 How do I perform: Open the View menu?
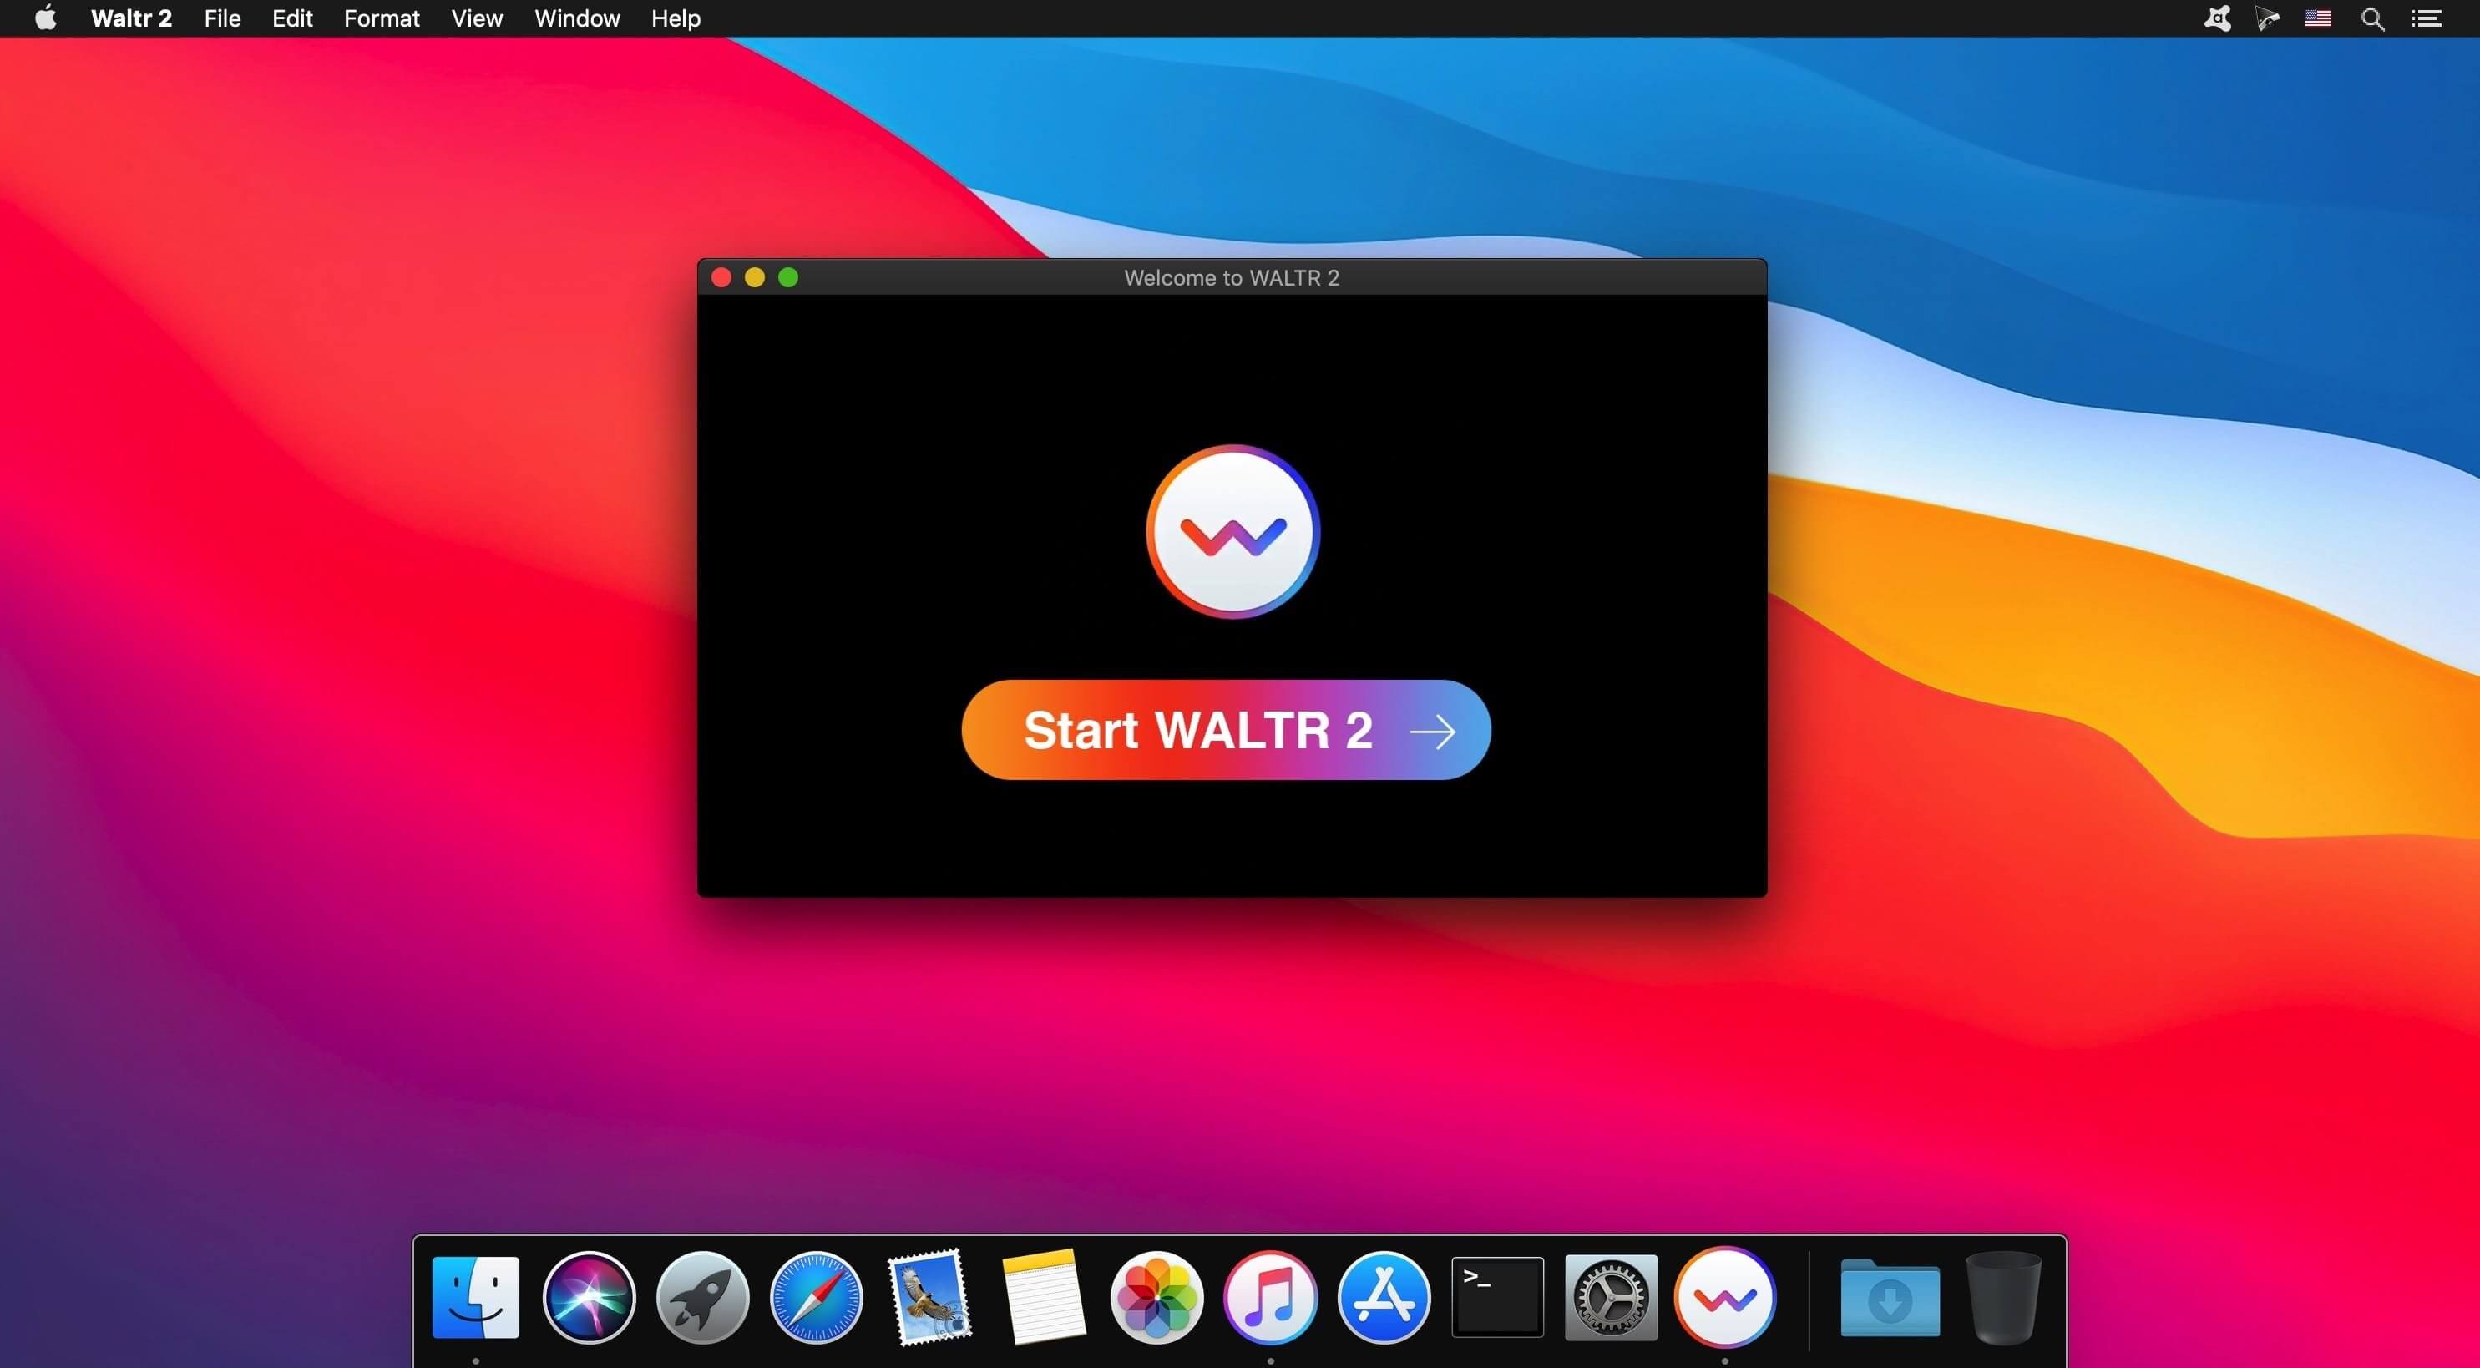pyautogui.click(x=477, y=18)
